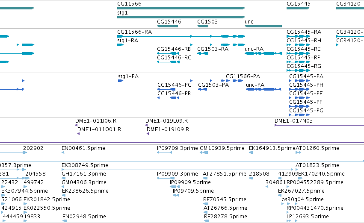Viewport: 364px width, 223px height.
Task: Open EST EN00461.5prime
Action: [x=83, y=148]
